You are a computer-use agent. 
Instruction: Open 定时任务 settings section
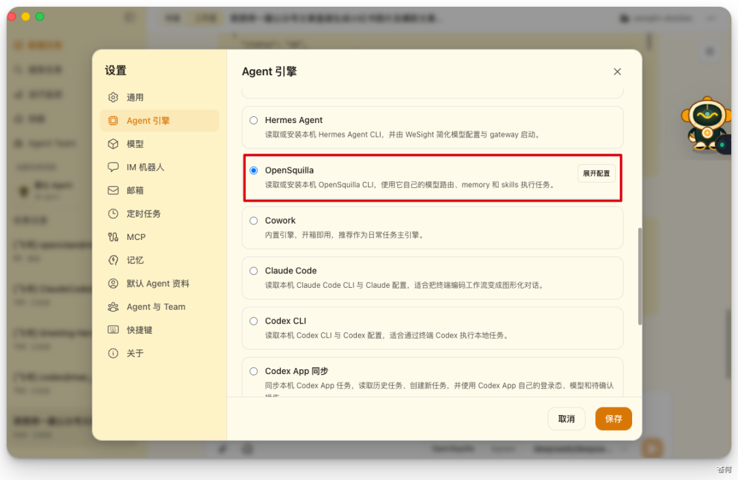(x=159, y=214)
